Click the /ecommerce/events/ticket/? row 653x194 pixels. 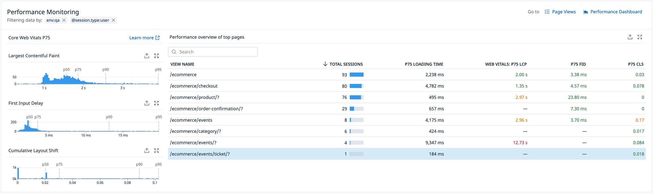click(200, 154)
